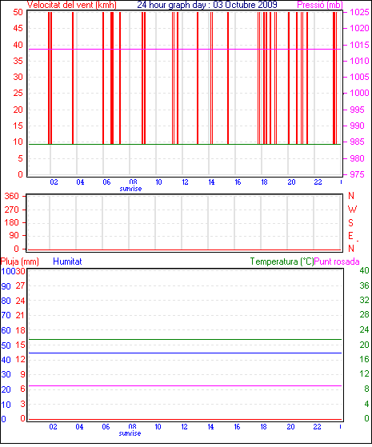Click the "S" compass direction label
Viewport: 372px width, 447px height.
pyautogui.click(x=351, y=222)
